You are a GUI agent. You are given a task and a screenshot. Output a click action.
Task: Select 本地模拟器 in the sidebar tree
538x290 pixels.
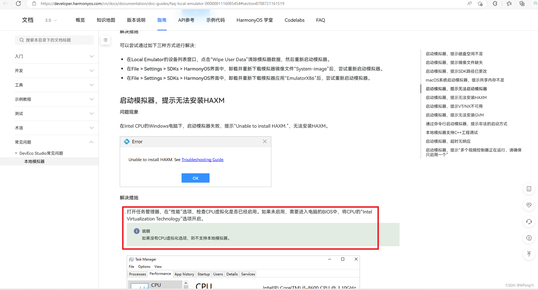tap(34, 161)
